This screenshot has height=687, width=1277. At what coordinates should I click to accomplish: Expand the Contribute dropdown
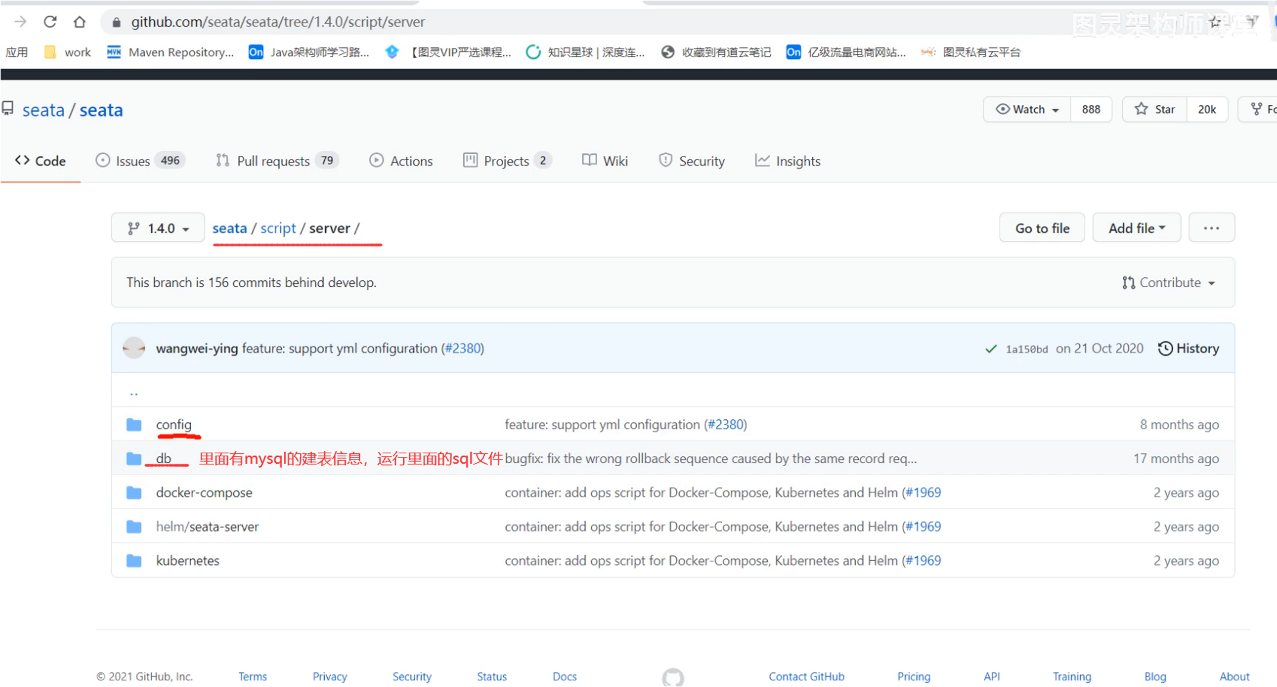tap(1168, 283)
